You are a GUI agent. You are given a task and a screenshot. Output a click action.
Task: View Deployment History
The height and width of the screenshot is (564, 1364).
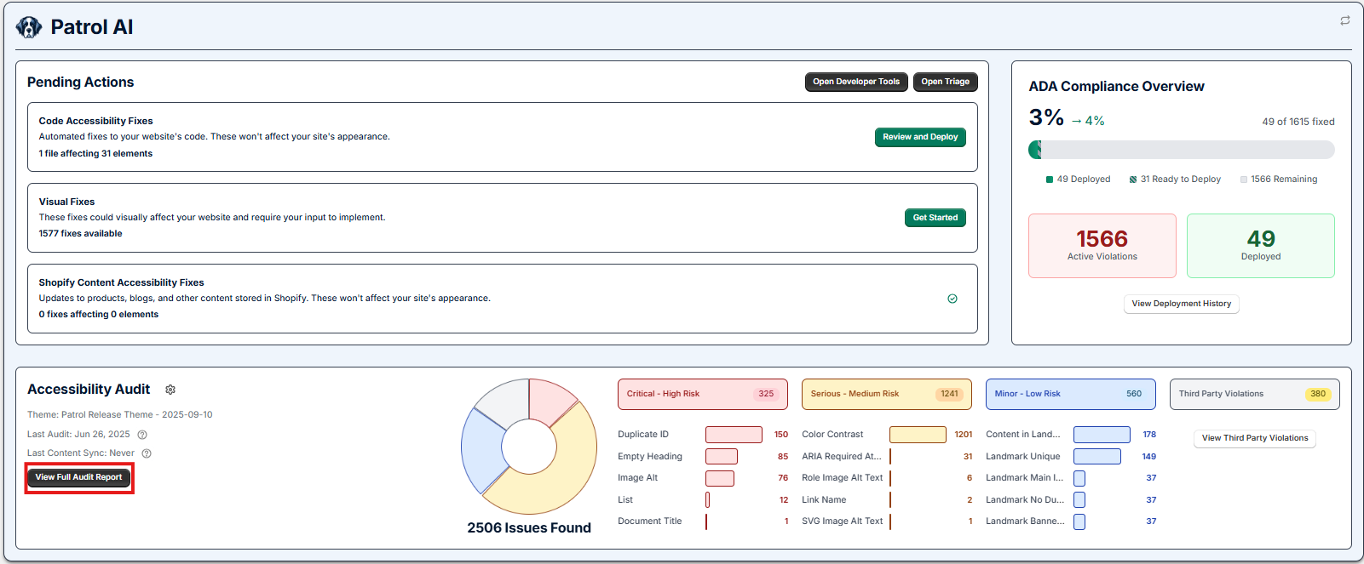(1181, 304)
